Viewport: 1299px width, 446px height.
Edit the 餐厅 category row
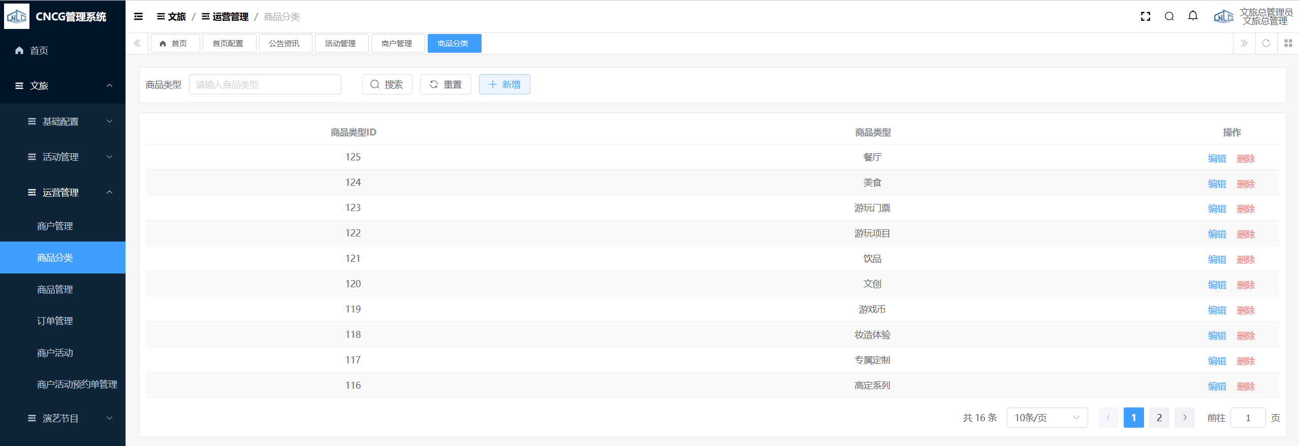pyautogui.click(x=1216, y=158)
